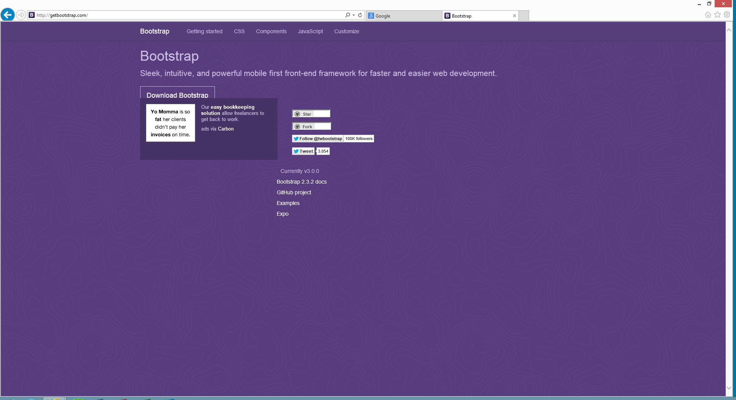Click the GitHub Star button

tap(303, 114)
